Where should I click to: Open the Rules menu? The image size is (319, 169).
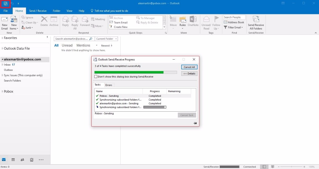(183, 23)
